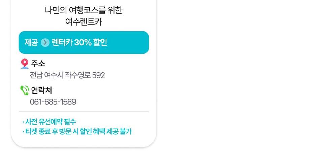Call the number 061-685-1589
The width and height of the screenshot is (320, 166).
tap(53, 102)
